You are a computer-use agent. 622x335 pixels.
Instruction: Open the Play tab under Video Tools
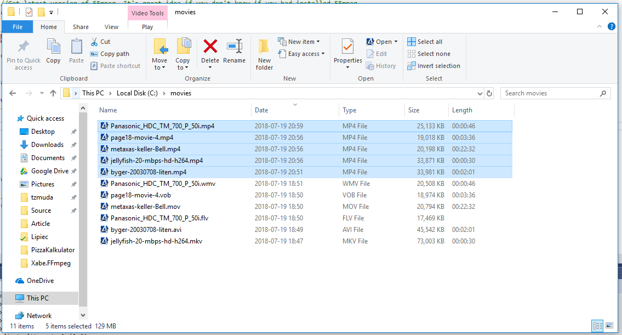pos(147,27)
